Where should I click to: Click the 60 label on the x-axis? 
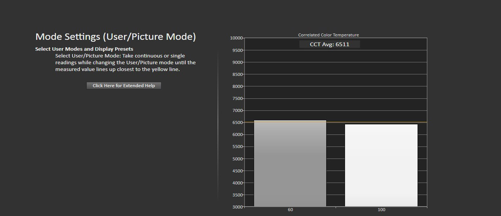click(290, 210)
